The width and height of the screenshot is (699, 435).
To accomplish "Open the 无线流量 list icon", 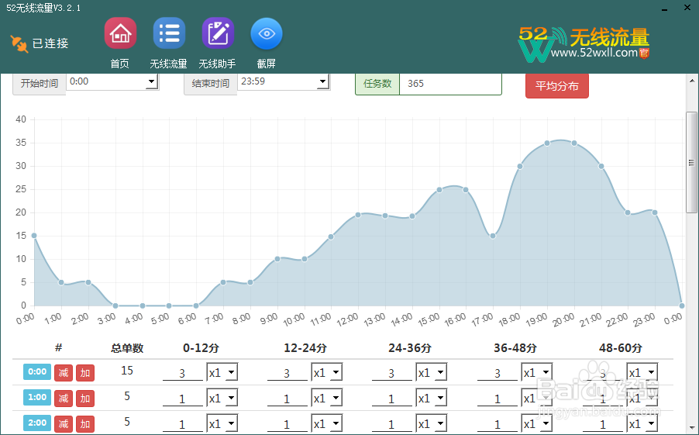I will (x=169, y=33).
